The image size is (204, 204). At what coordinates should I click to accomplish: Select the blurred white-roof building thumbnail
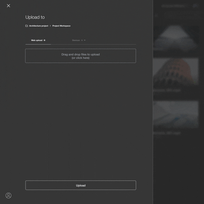pyautogui.click(x=176, y=37)
